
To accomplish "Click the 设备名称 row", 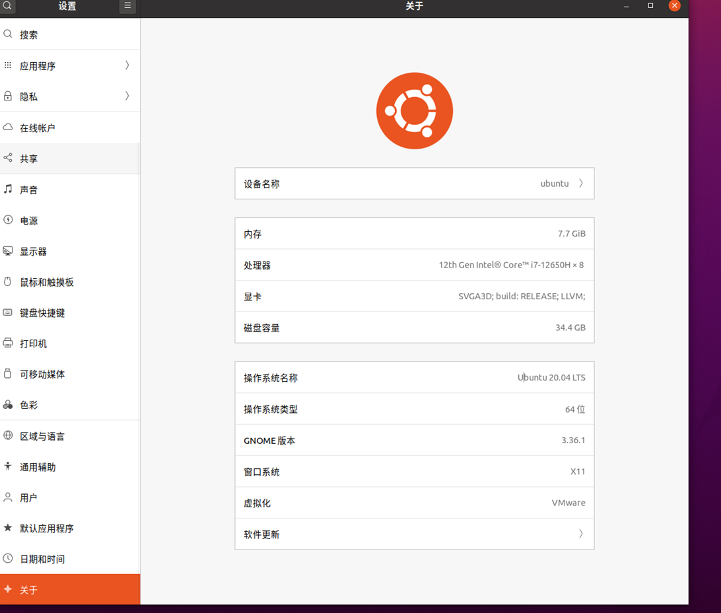I will pos(414,184).
